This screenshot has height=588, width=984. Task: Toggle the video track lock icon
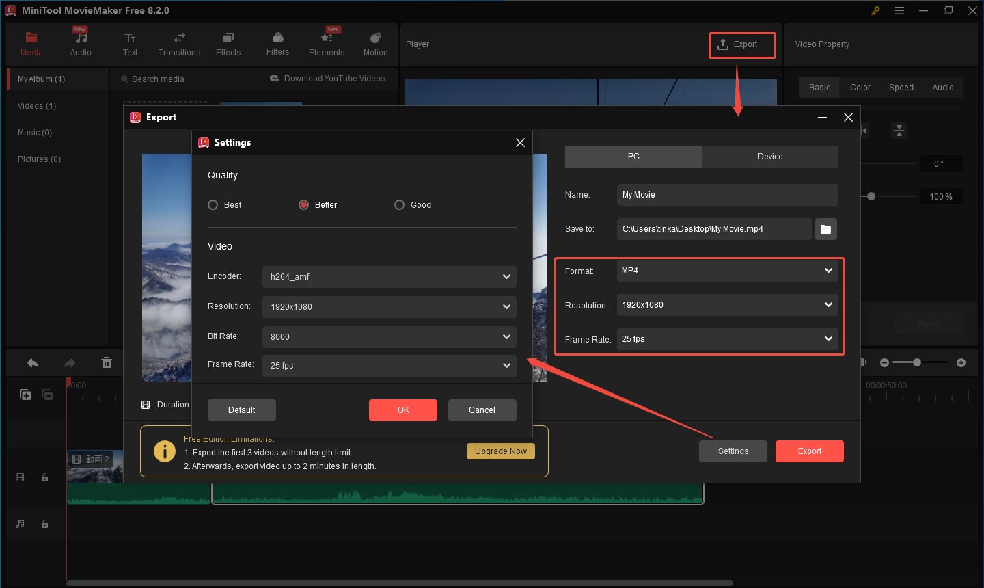(x=44, y=477)
